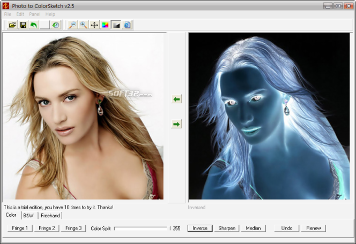Click the Color Split value 255
Viewport: 356px width, 244px height.
(176, 228)
